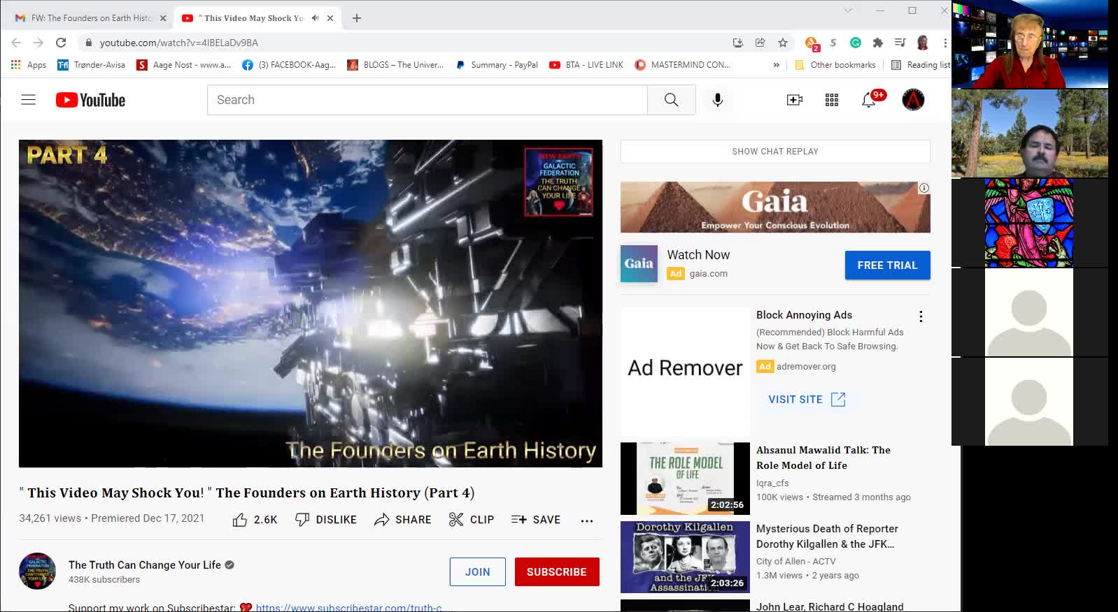
Task: Expand hidden bookmarks with the chevron
Action: coord(776,65)
